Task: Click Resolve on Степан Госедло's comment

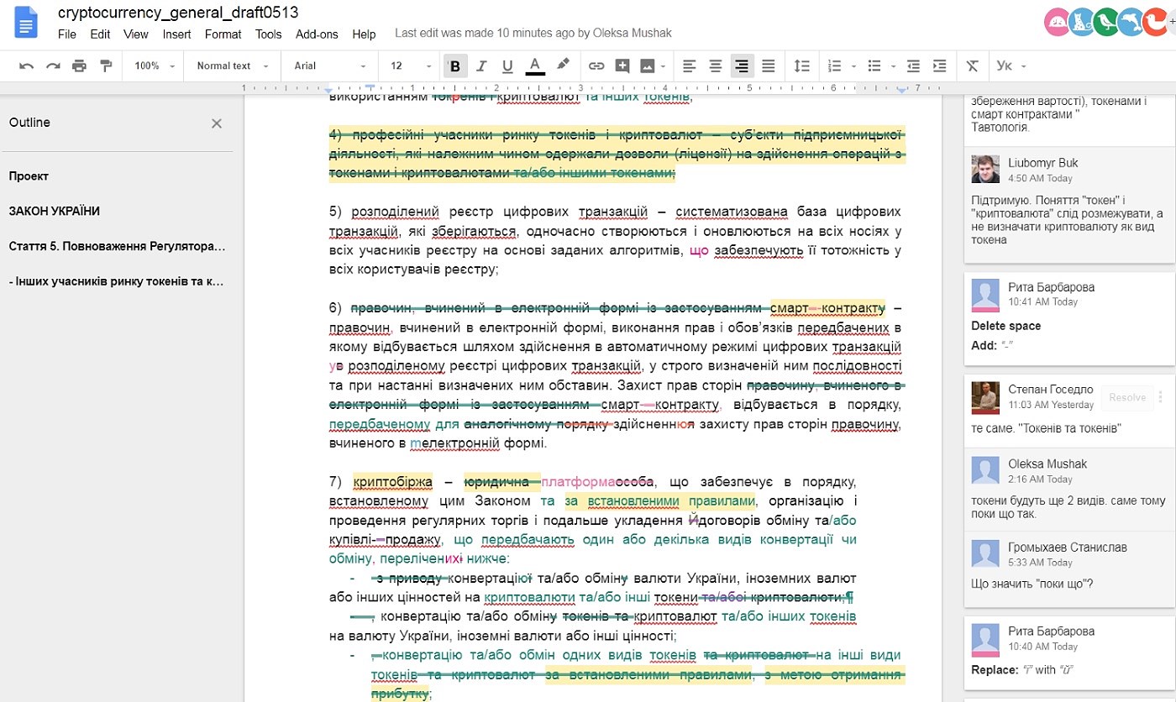Action: (x=1126, y=397)
